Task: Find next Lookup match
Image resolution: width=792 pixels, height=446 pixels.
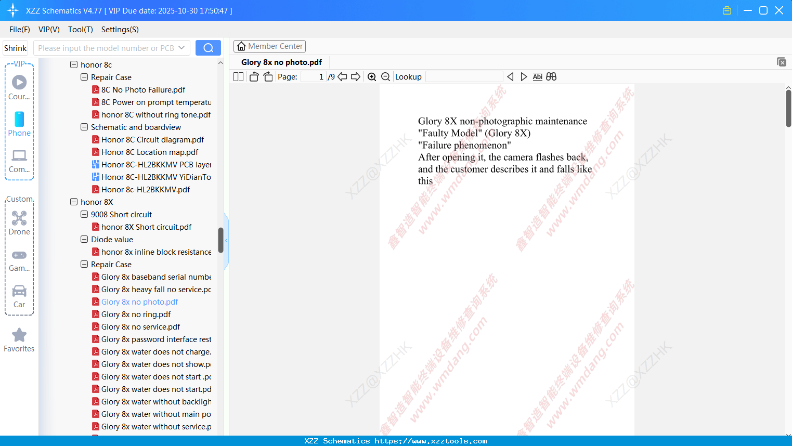Action: 524,77
